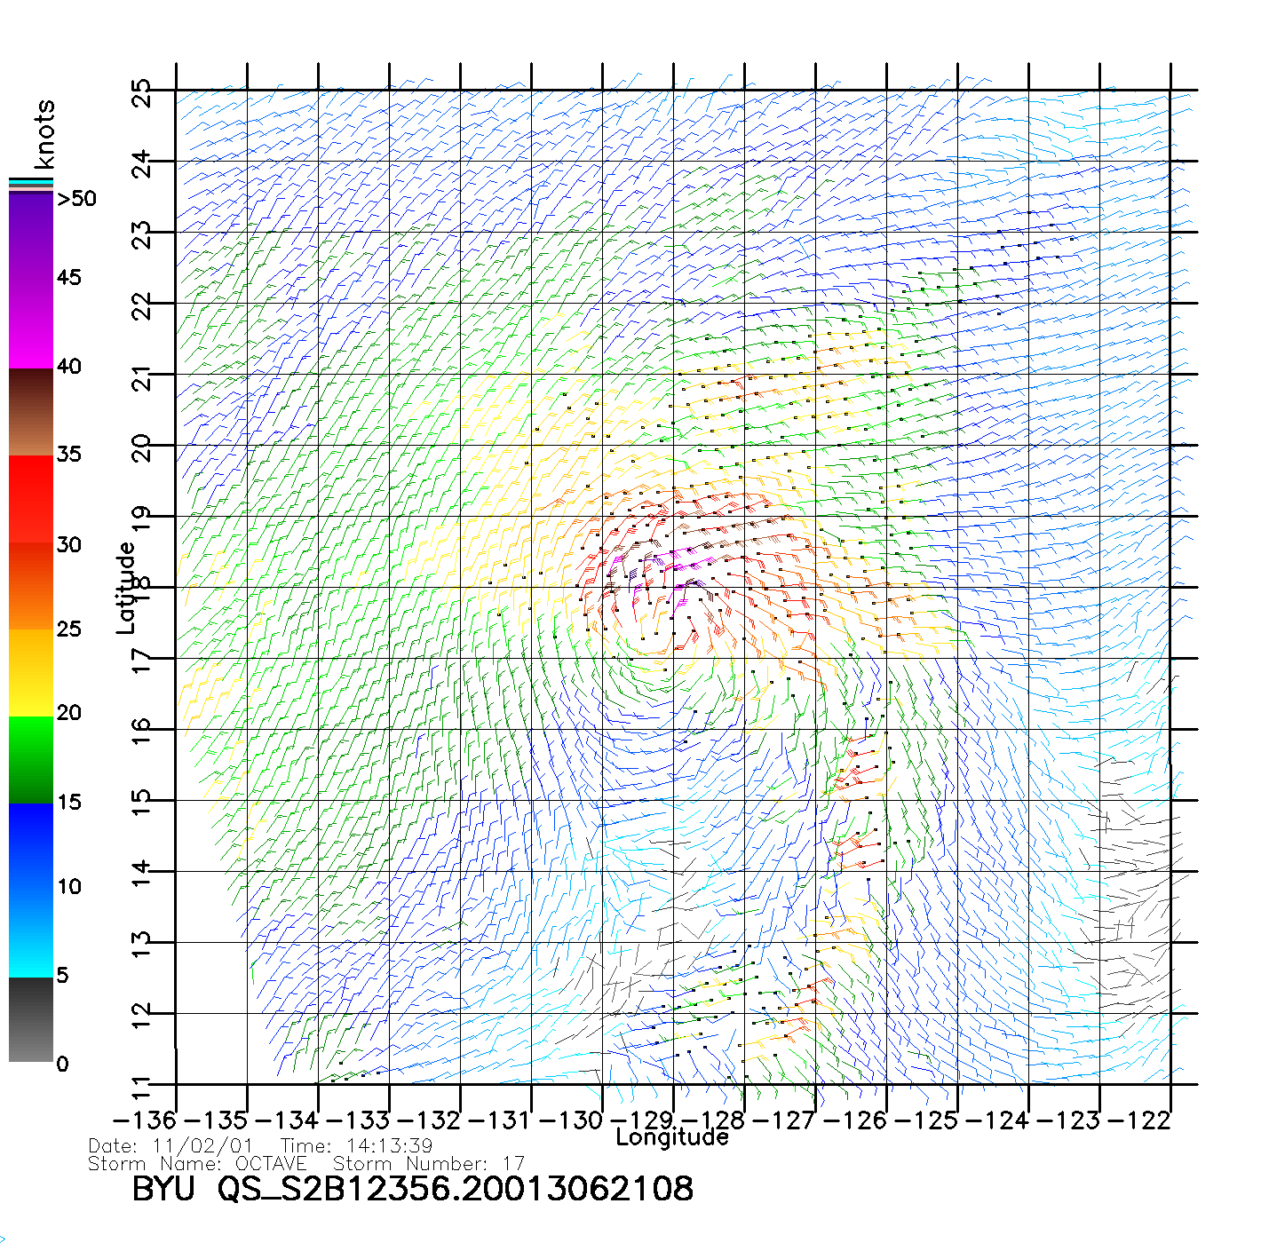This screenshot has width=1261, height=1243.
Task: Click the latitude 25 tick label
Action: [x=142, y=93]
